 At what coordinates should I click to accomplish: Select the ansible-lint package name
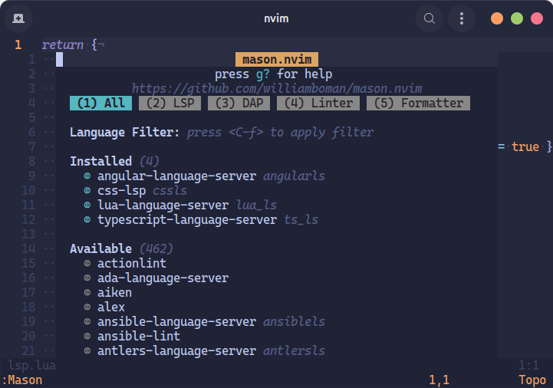coord(139,336)
